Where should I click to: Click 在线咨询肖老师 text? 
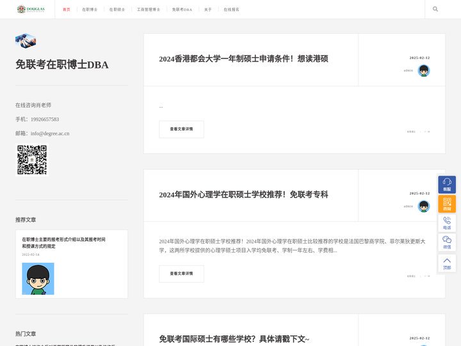33,105
